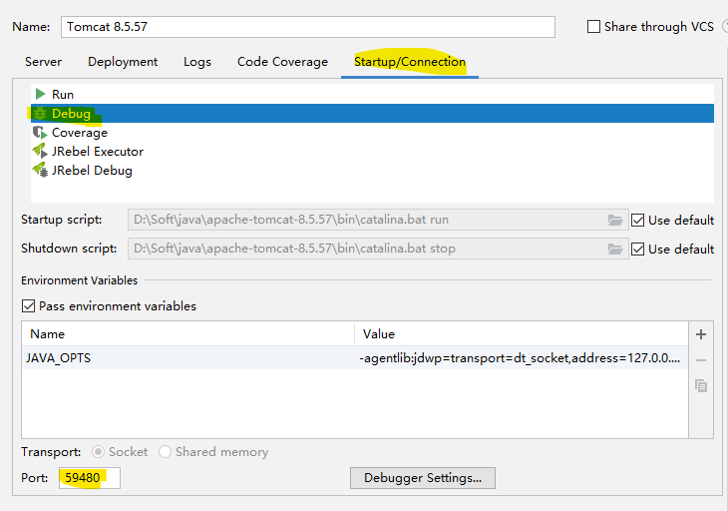The height and width of the screenshot is (511, 728).
Task: Select Shared memory transport radio button
Action: pos(165,452)
